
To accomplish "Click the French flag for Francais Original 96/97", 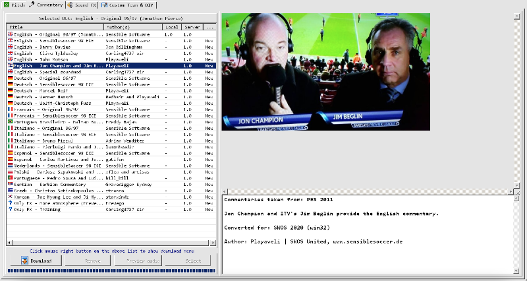I will pos(10,109).
